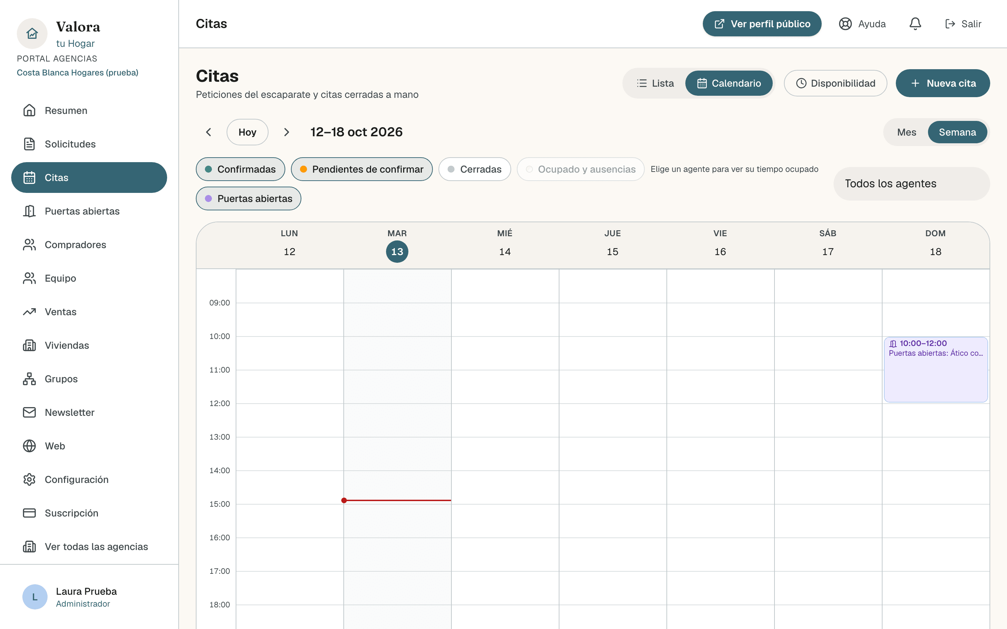
Task: Click Salir logout link
Action: pyautogui.click(x=963, y=24)
